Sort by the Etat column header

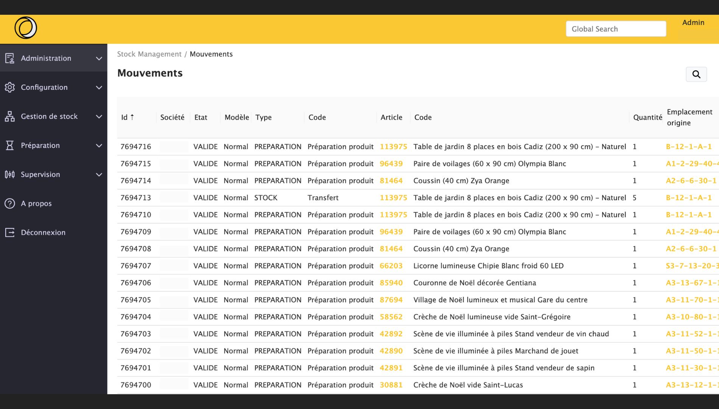[201, 117]
